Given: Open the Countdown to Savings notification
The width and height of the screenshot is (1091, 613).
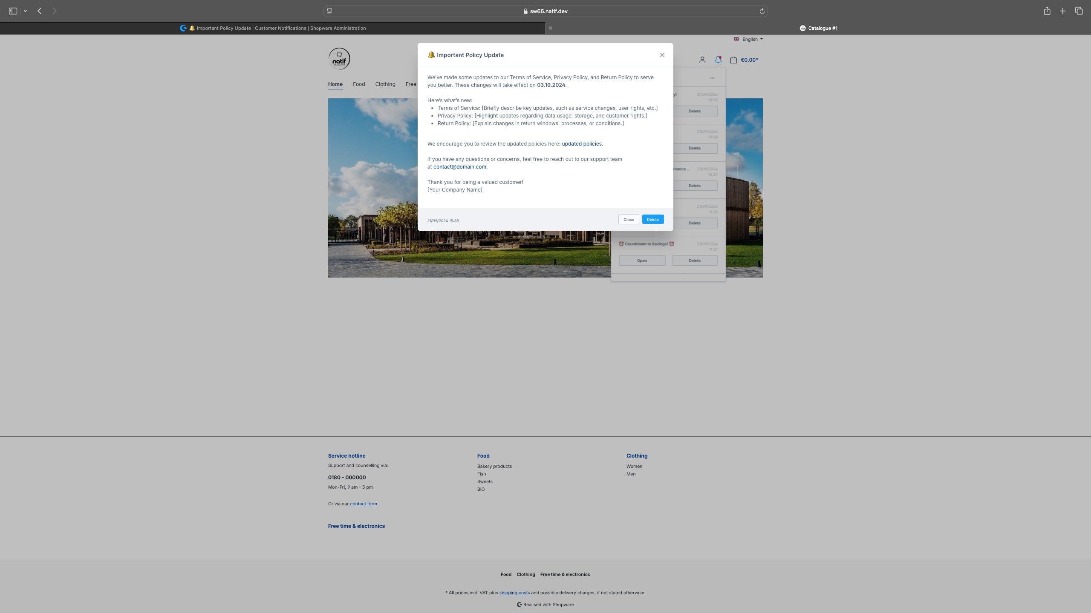Looking at the screenshot, I should (642, 261).
